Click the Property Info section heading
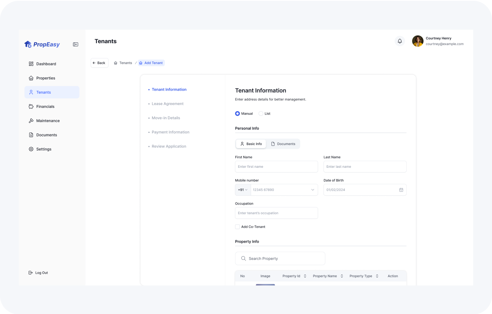The width and height of the screenshot is (492, 314). click(247, 241)
